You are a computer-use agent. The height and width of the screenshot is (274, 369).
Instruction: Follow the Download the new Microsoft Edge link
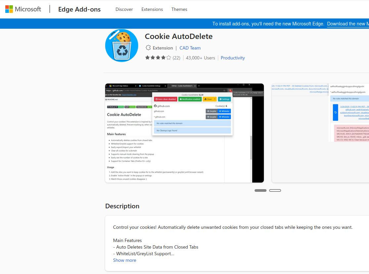click(x=348, y=24)
